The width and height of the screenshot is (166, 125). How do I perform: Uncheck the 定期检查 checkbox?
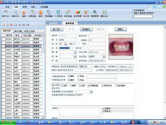[89, 86]
